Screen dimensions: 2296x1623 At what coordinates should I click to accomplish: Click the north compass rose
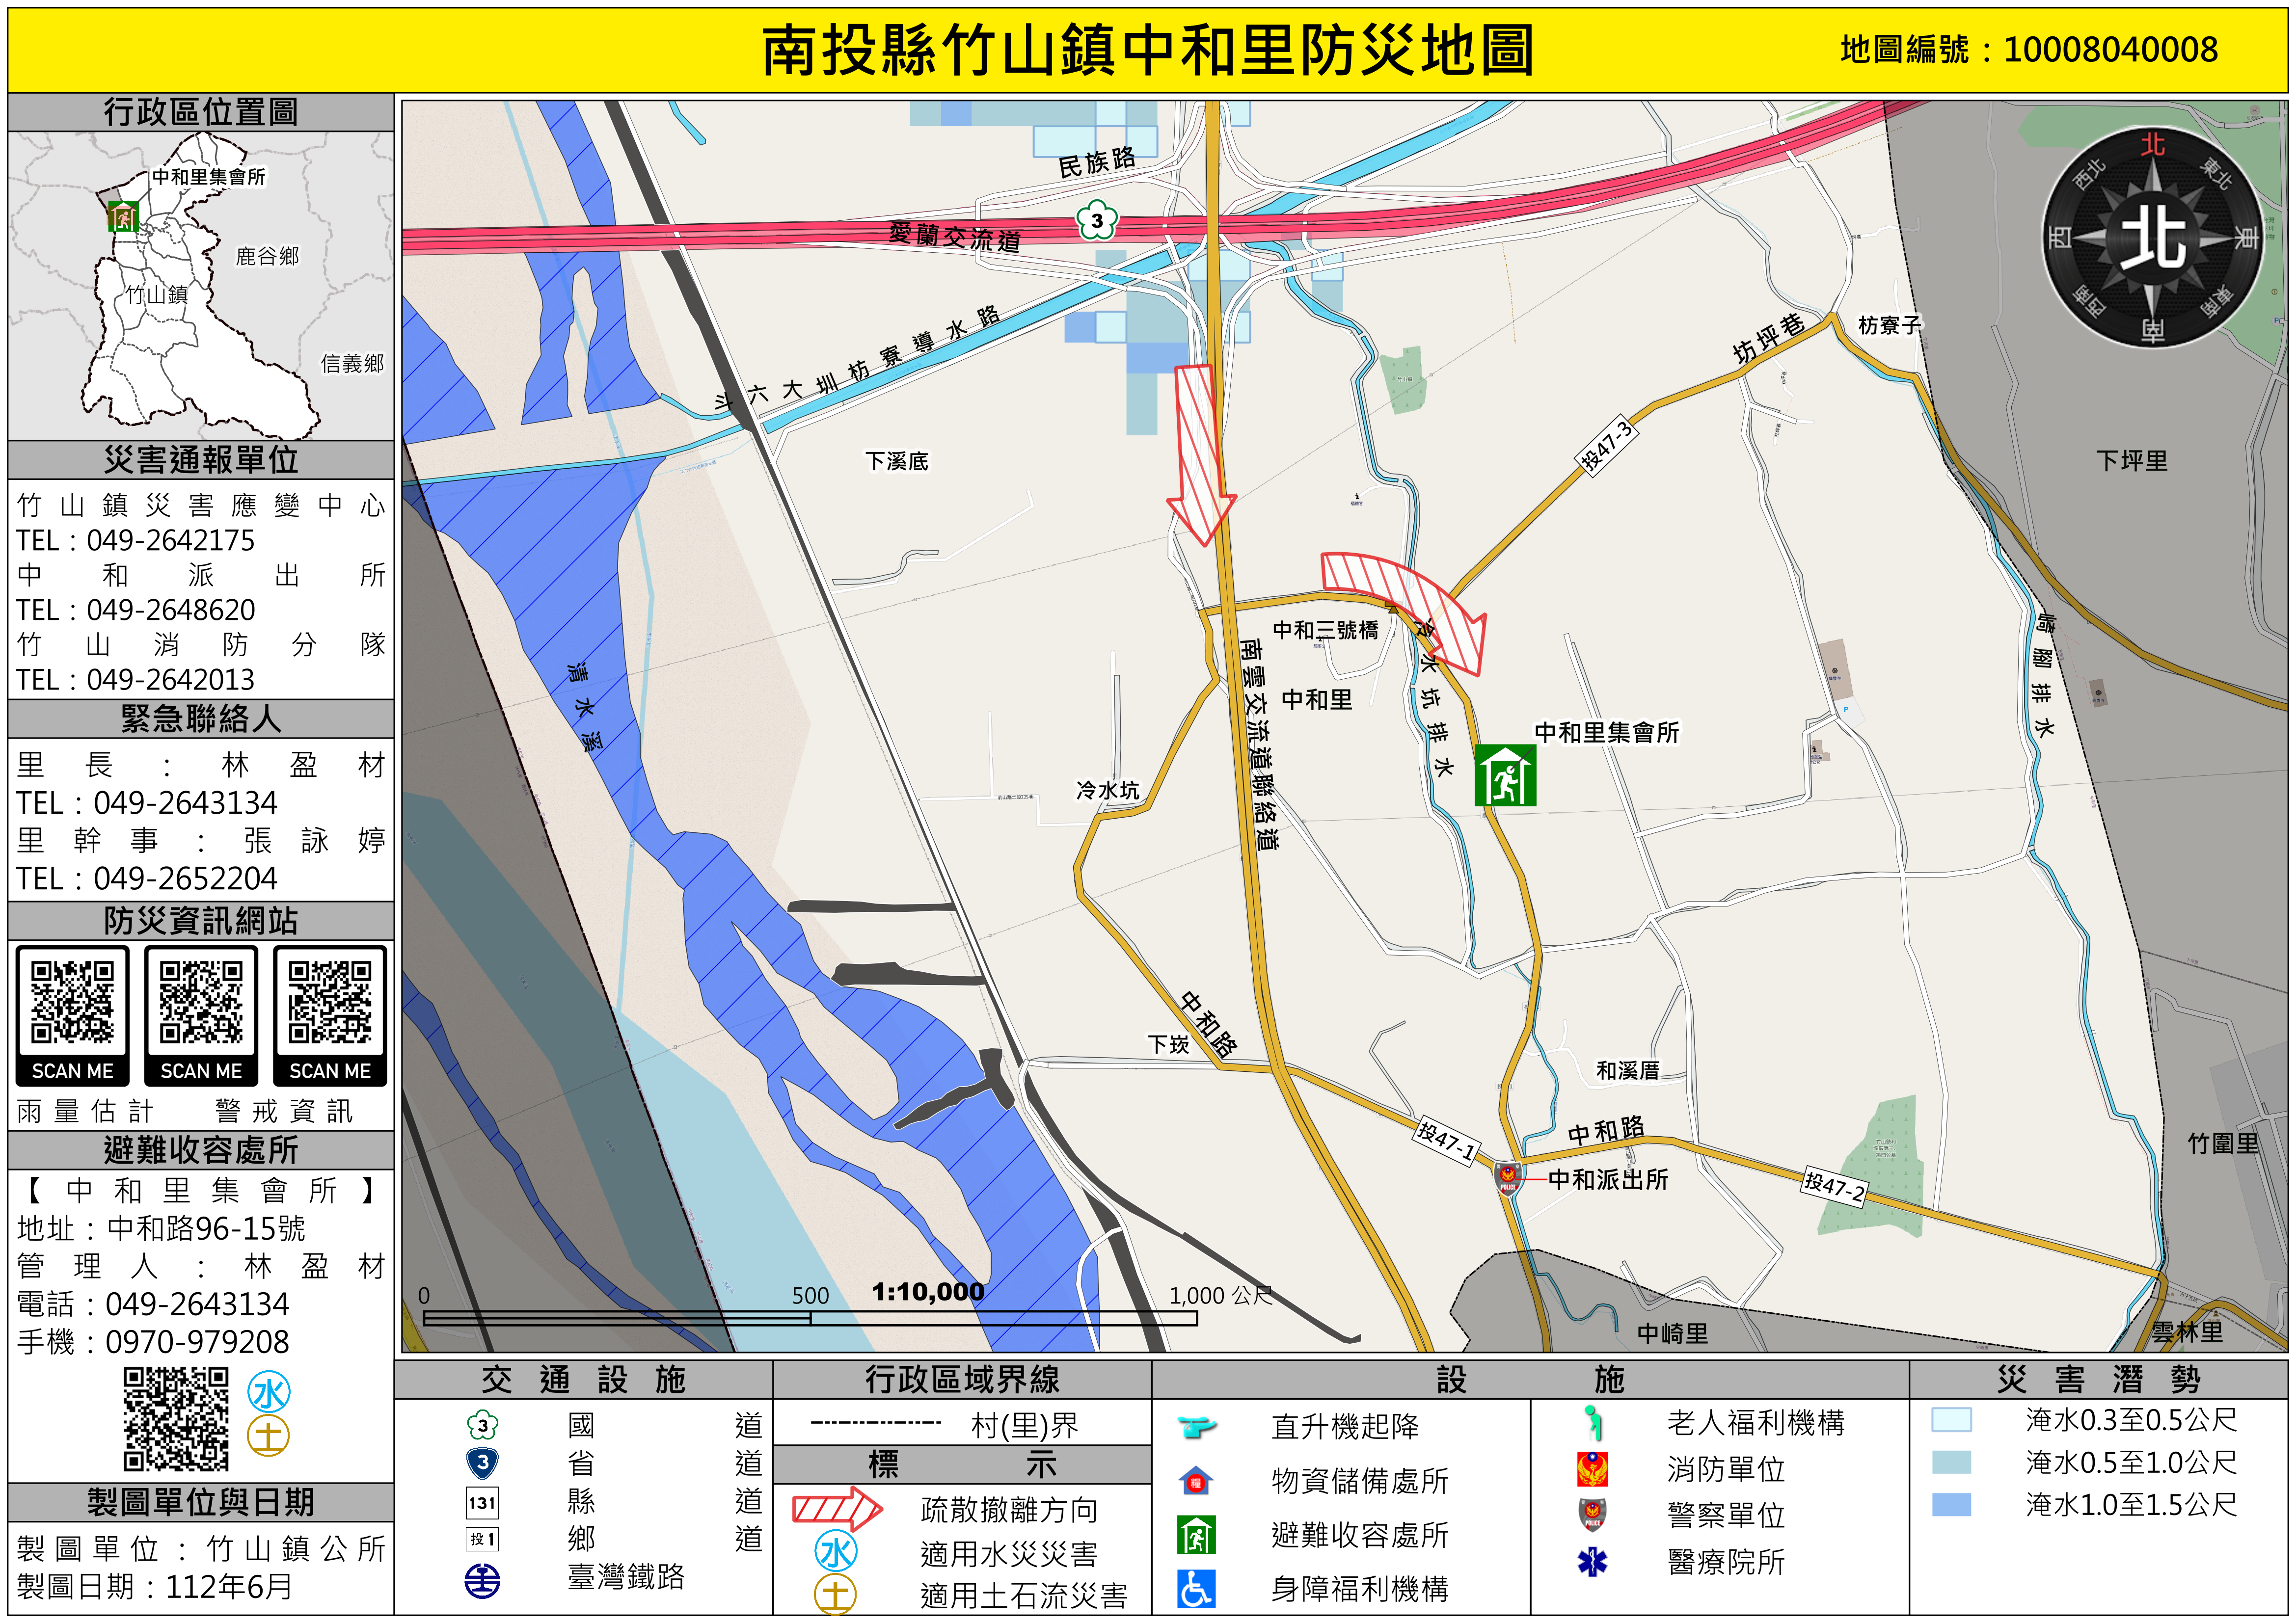pos(2152,237)
